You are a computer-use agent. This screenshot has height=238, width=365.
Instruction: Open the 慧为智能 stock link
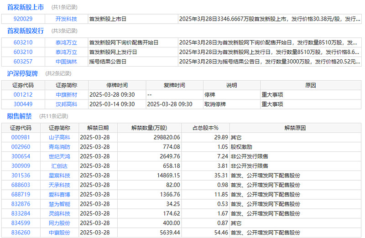pos(59,204)
